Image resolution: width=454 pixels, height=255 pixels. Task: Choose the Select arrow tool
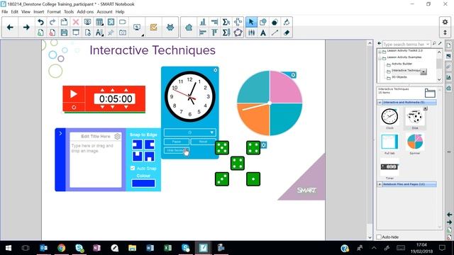251,22
